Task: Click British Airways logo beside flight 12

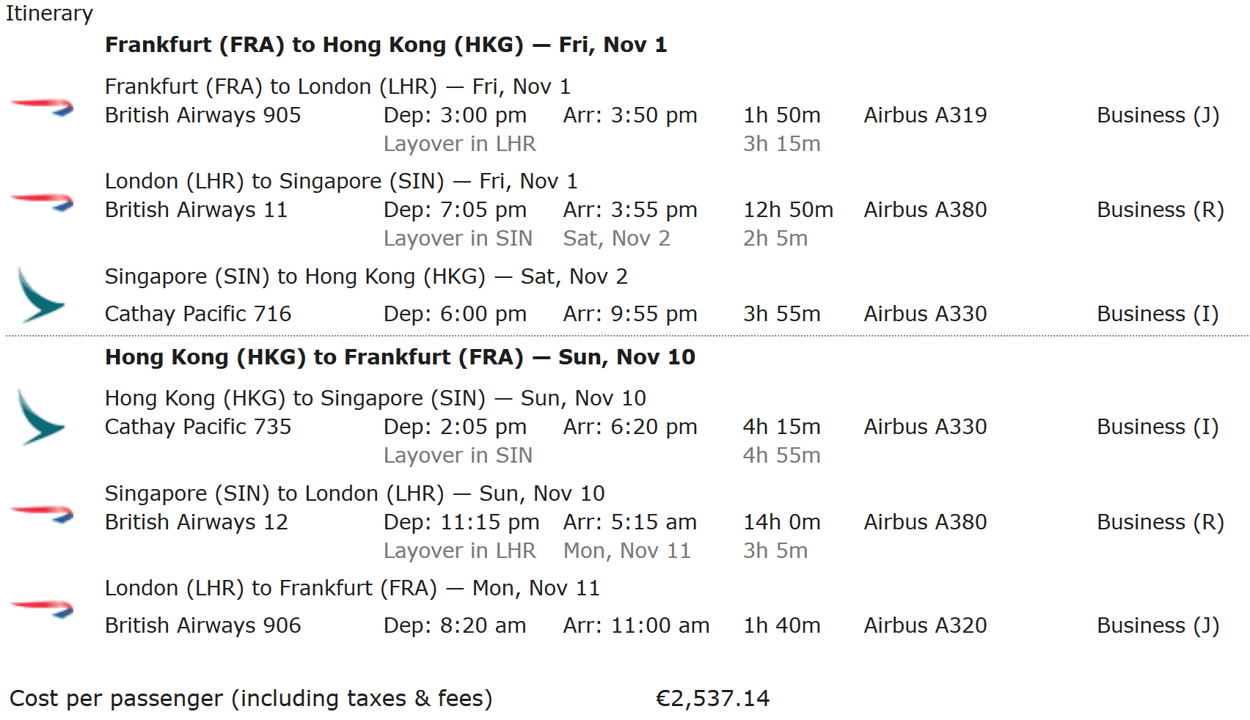Action: [x=42, y=513]
